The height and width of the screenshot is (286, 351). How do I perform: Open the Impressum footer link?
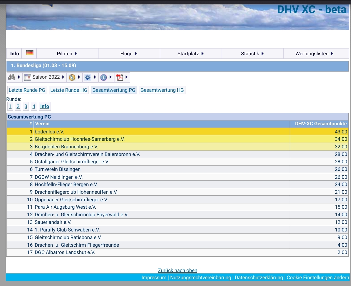[x=154, y=277]
